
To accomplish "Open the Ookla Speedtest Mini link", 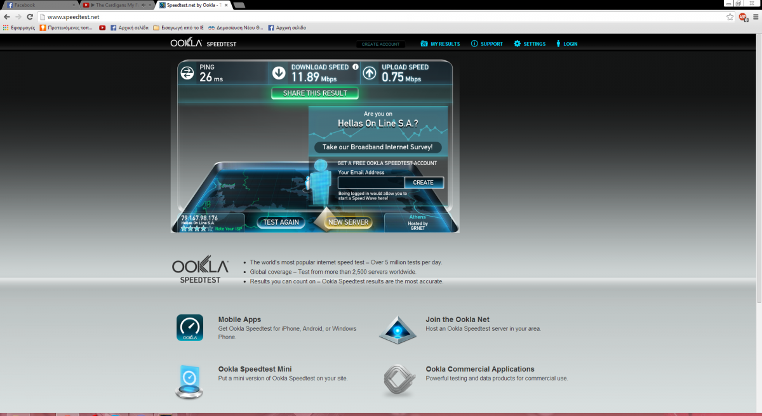I will (x=255, y=369).
